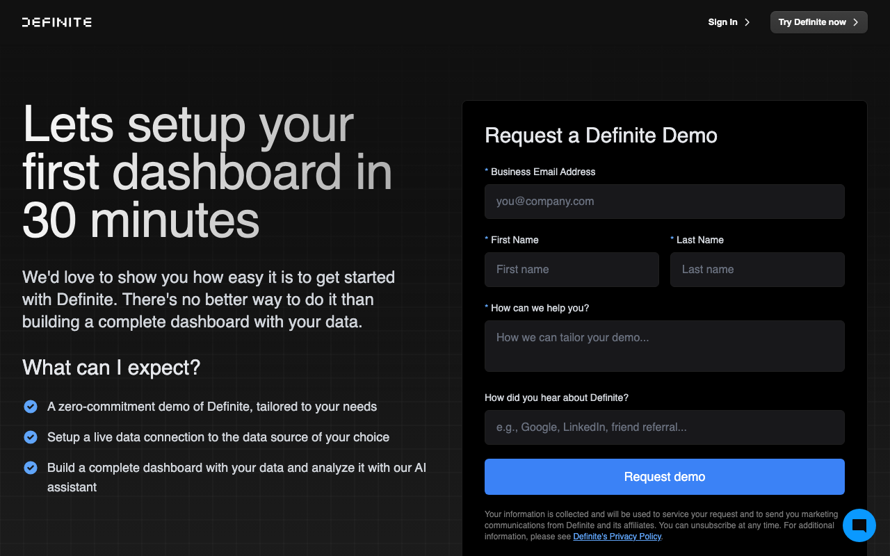Click the check icon beside live data connection
The width and height of the screenshot is (890, 556).
[x=31, y=437]
